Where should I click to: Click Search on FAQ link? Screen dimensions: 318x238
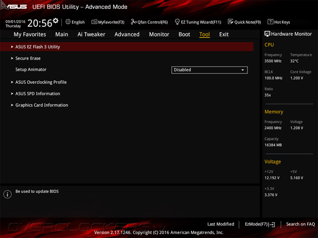click(300, 224)
